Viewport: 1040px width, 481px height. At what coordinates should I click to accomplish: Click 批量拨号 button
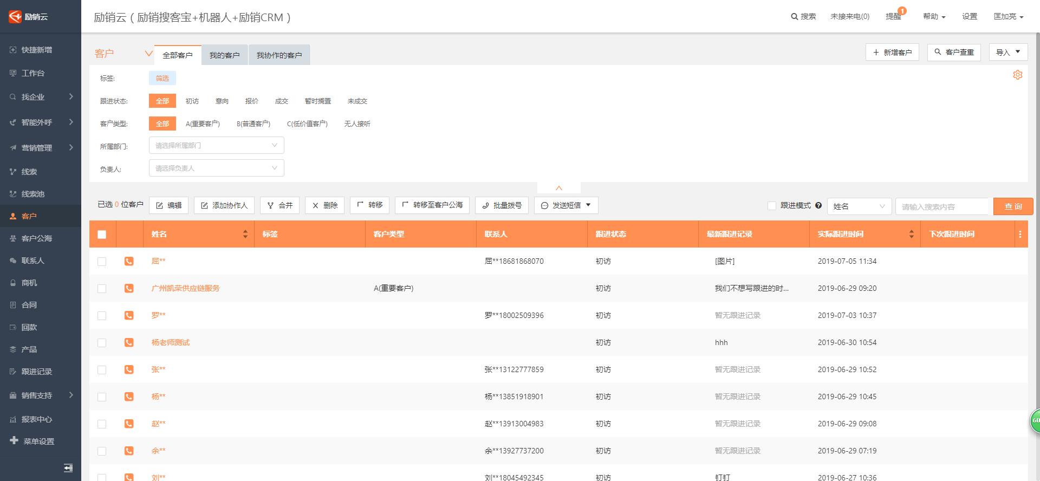coord(502,205)
